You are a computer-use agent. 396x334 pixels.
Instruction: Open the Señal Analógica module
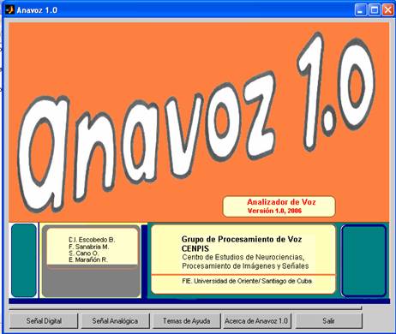(x=115, y=321)
